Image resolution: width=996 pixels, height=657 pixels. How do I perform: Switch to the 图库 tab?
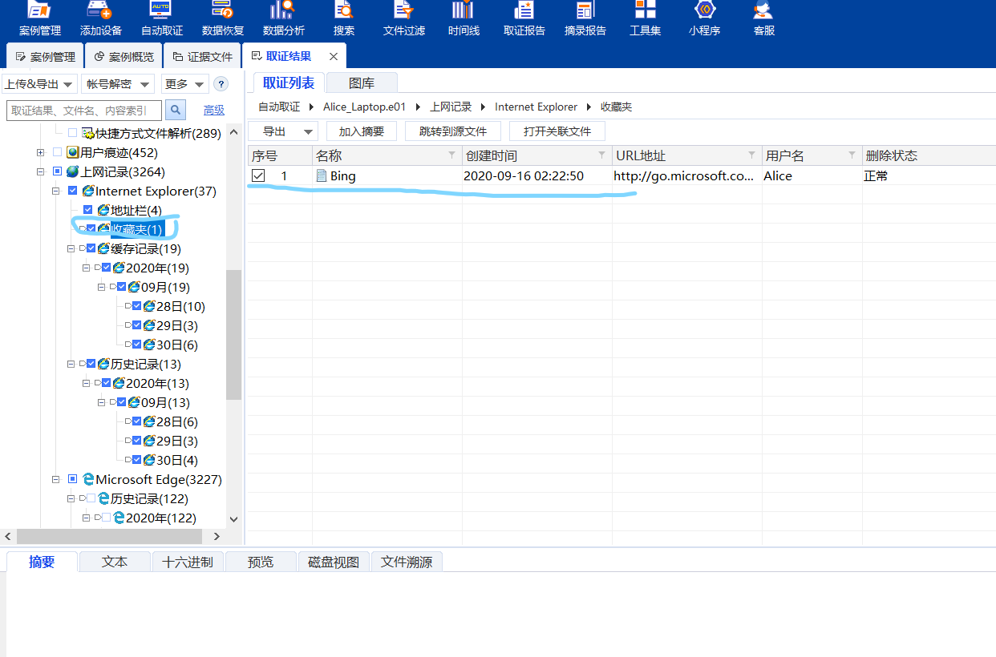[x=362, y=83]
